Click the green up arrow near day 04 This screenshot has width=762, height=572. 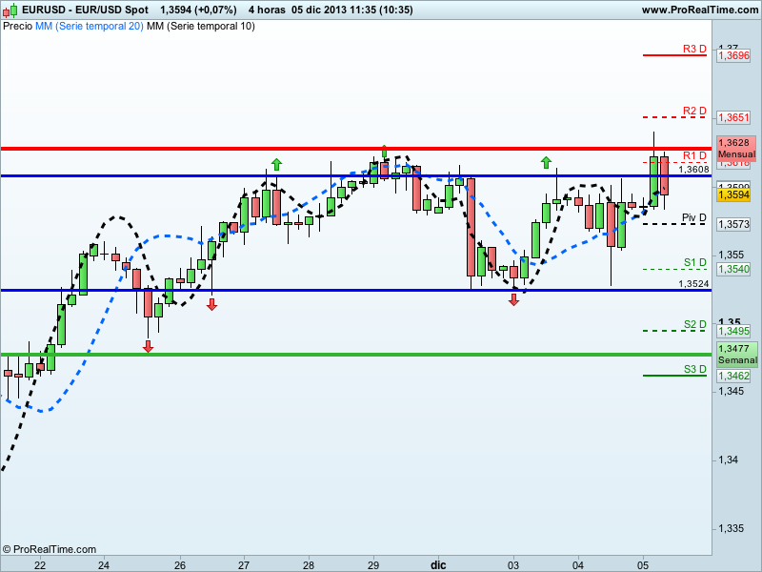pyautogui.click(x=546, y=162)
